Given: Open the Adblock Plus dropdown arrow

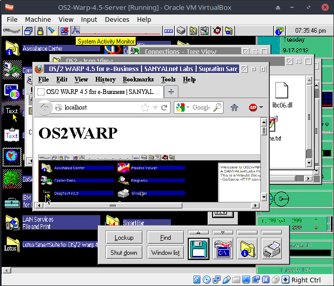Looking at the screenshot, I should (x=261, y=107).
